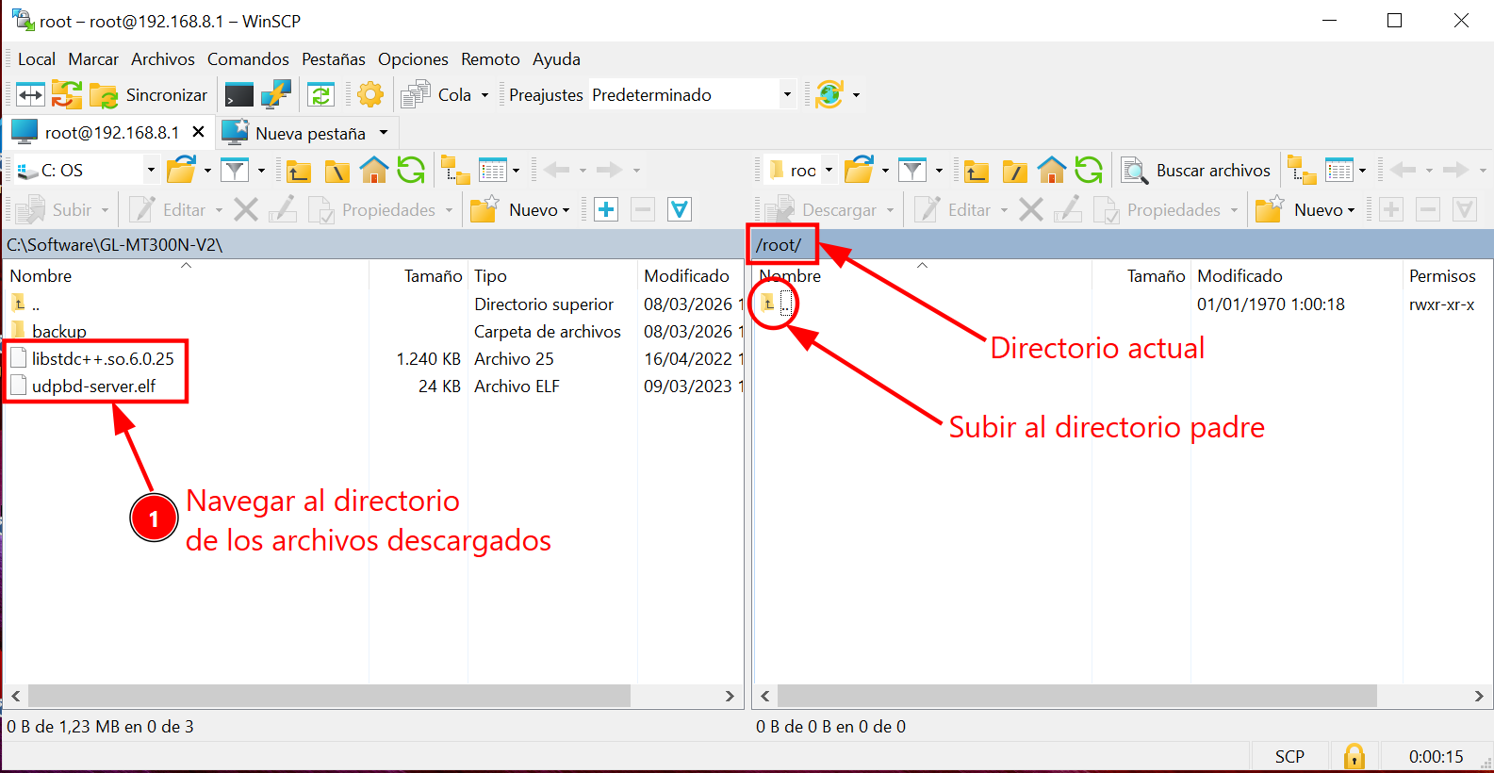
Task: Open the Ayuda menu
Action: tap(556, 59)
